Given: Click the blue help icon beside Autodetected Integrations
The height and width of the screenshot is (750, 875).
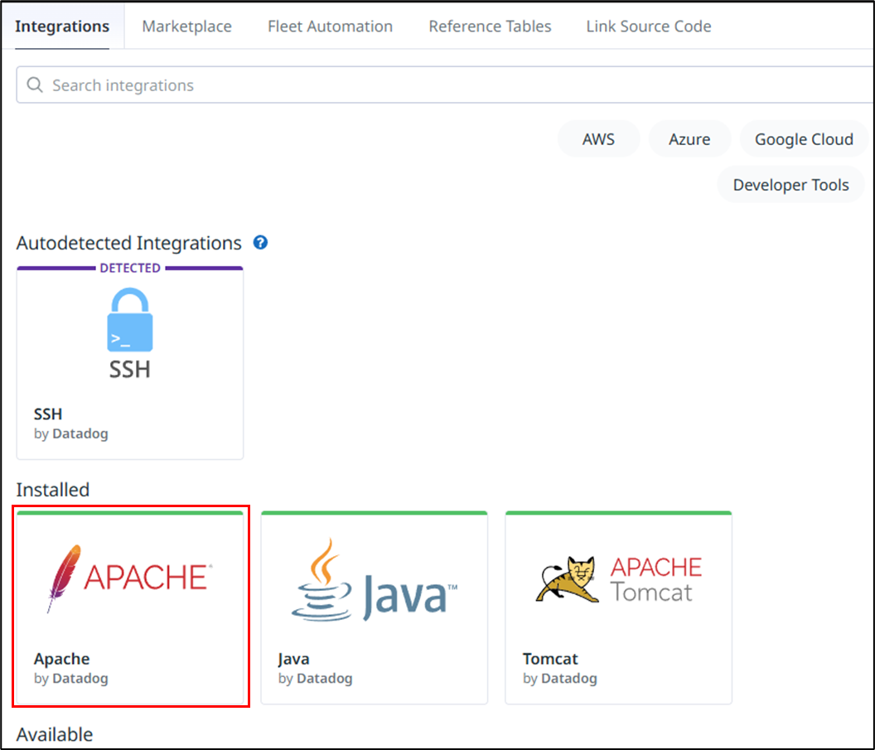Looking at the screenshot, I should (260, 243).
